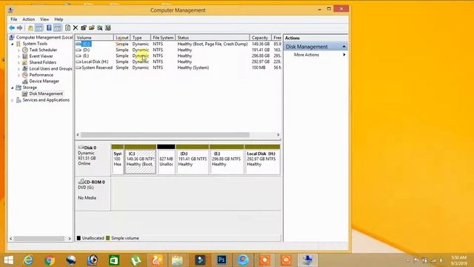Viewport: 474px width, 267px height.
Task: Sort by the Status column header
Action: pos(213,38)
